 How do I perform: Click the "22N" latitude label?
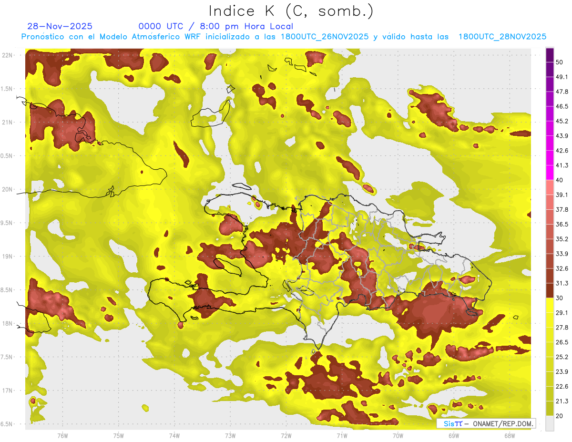click(x=7, y=55)
